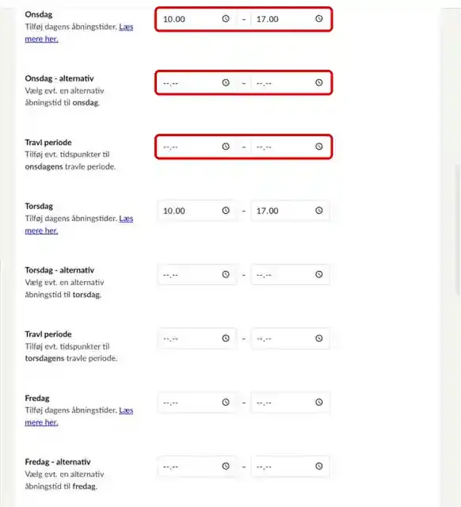Click clock icon for onsdagens travle periode end
The height and width of the screenshot is (507, 461).
click(x=319, y=147)
